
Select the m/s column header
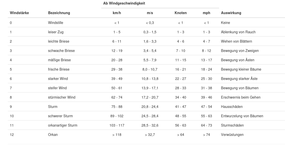150,13
